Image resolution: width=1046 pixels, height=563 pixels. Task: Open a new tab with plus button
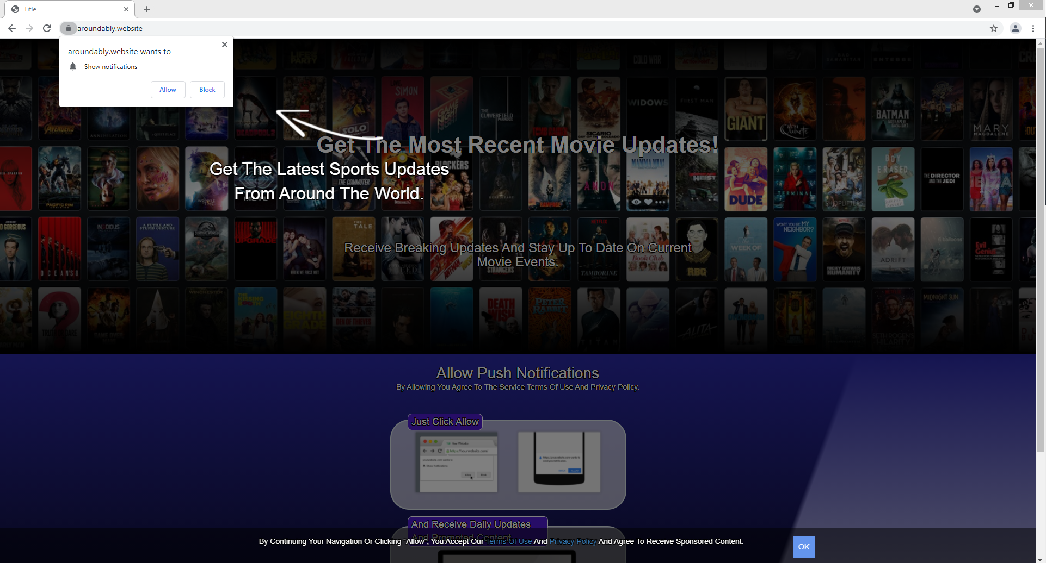point(147,9)
